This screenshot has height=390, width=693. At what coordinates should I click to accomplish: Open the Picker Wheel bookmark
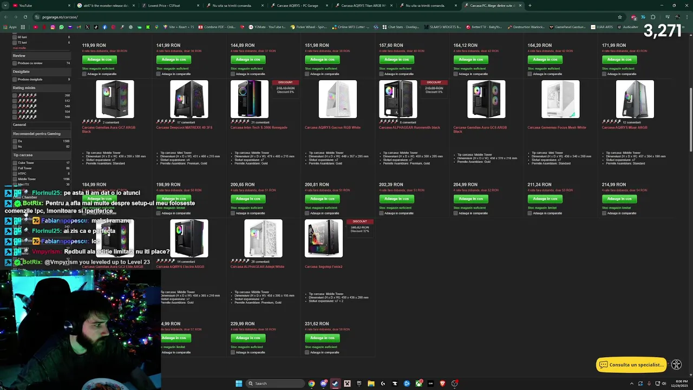coord(309,27)
